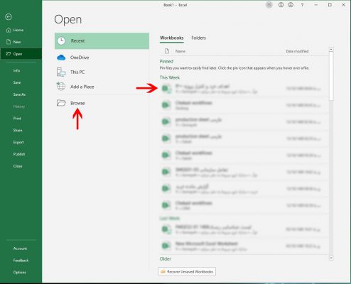Viewport: 351px width, 284px height.
Task: Click the frown face feedback icon
Action: pyautogui.click(x=291, y=5)
